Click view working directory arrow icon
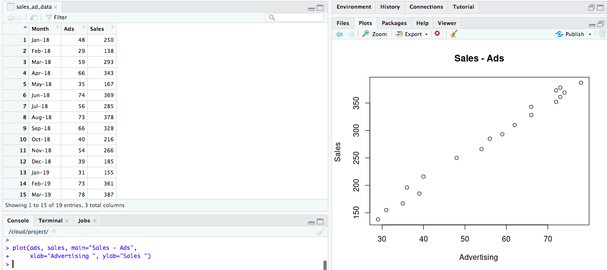Screen dimensions: 607x270 click(54, 232)
